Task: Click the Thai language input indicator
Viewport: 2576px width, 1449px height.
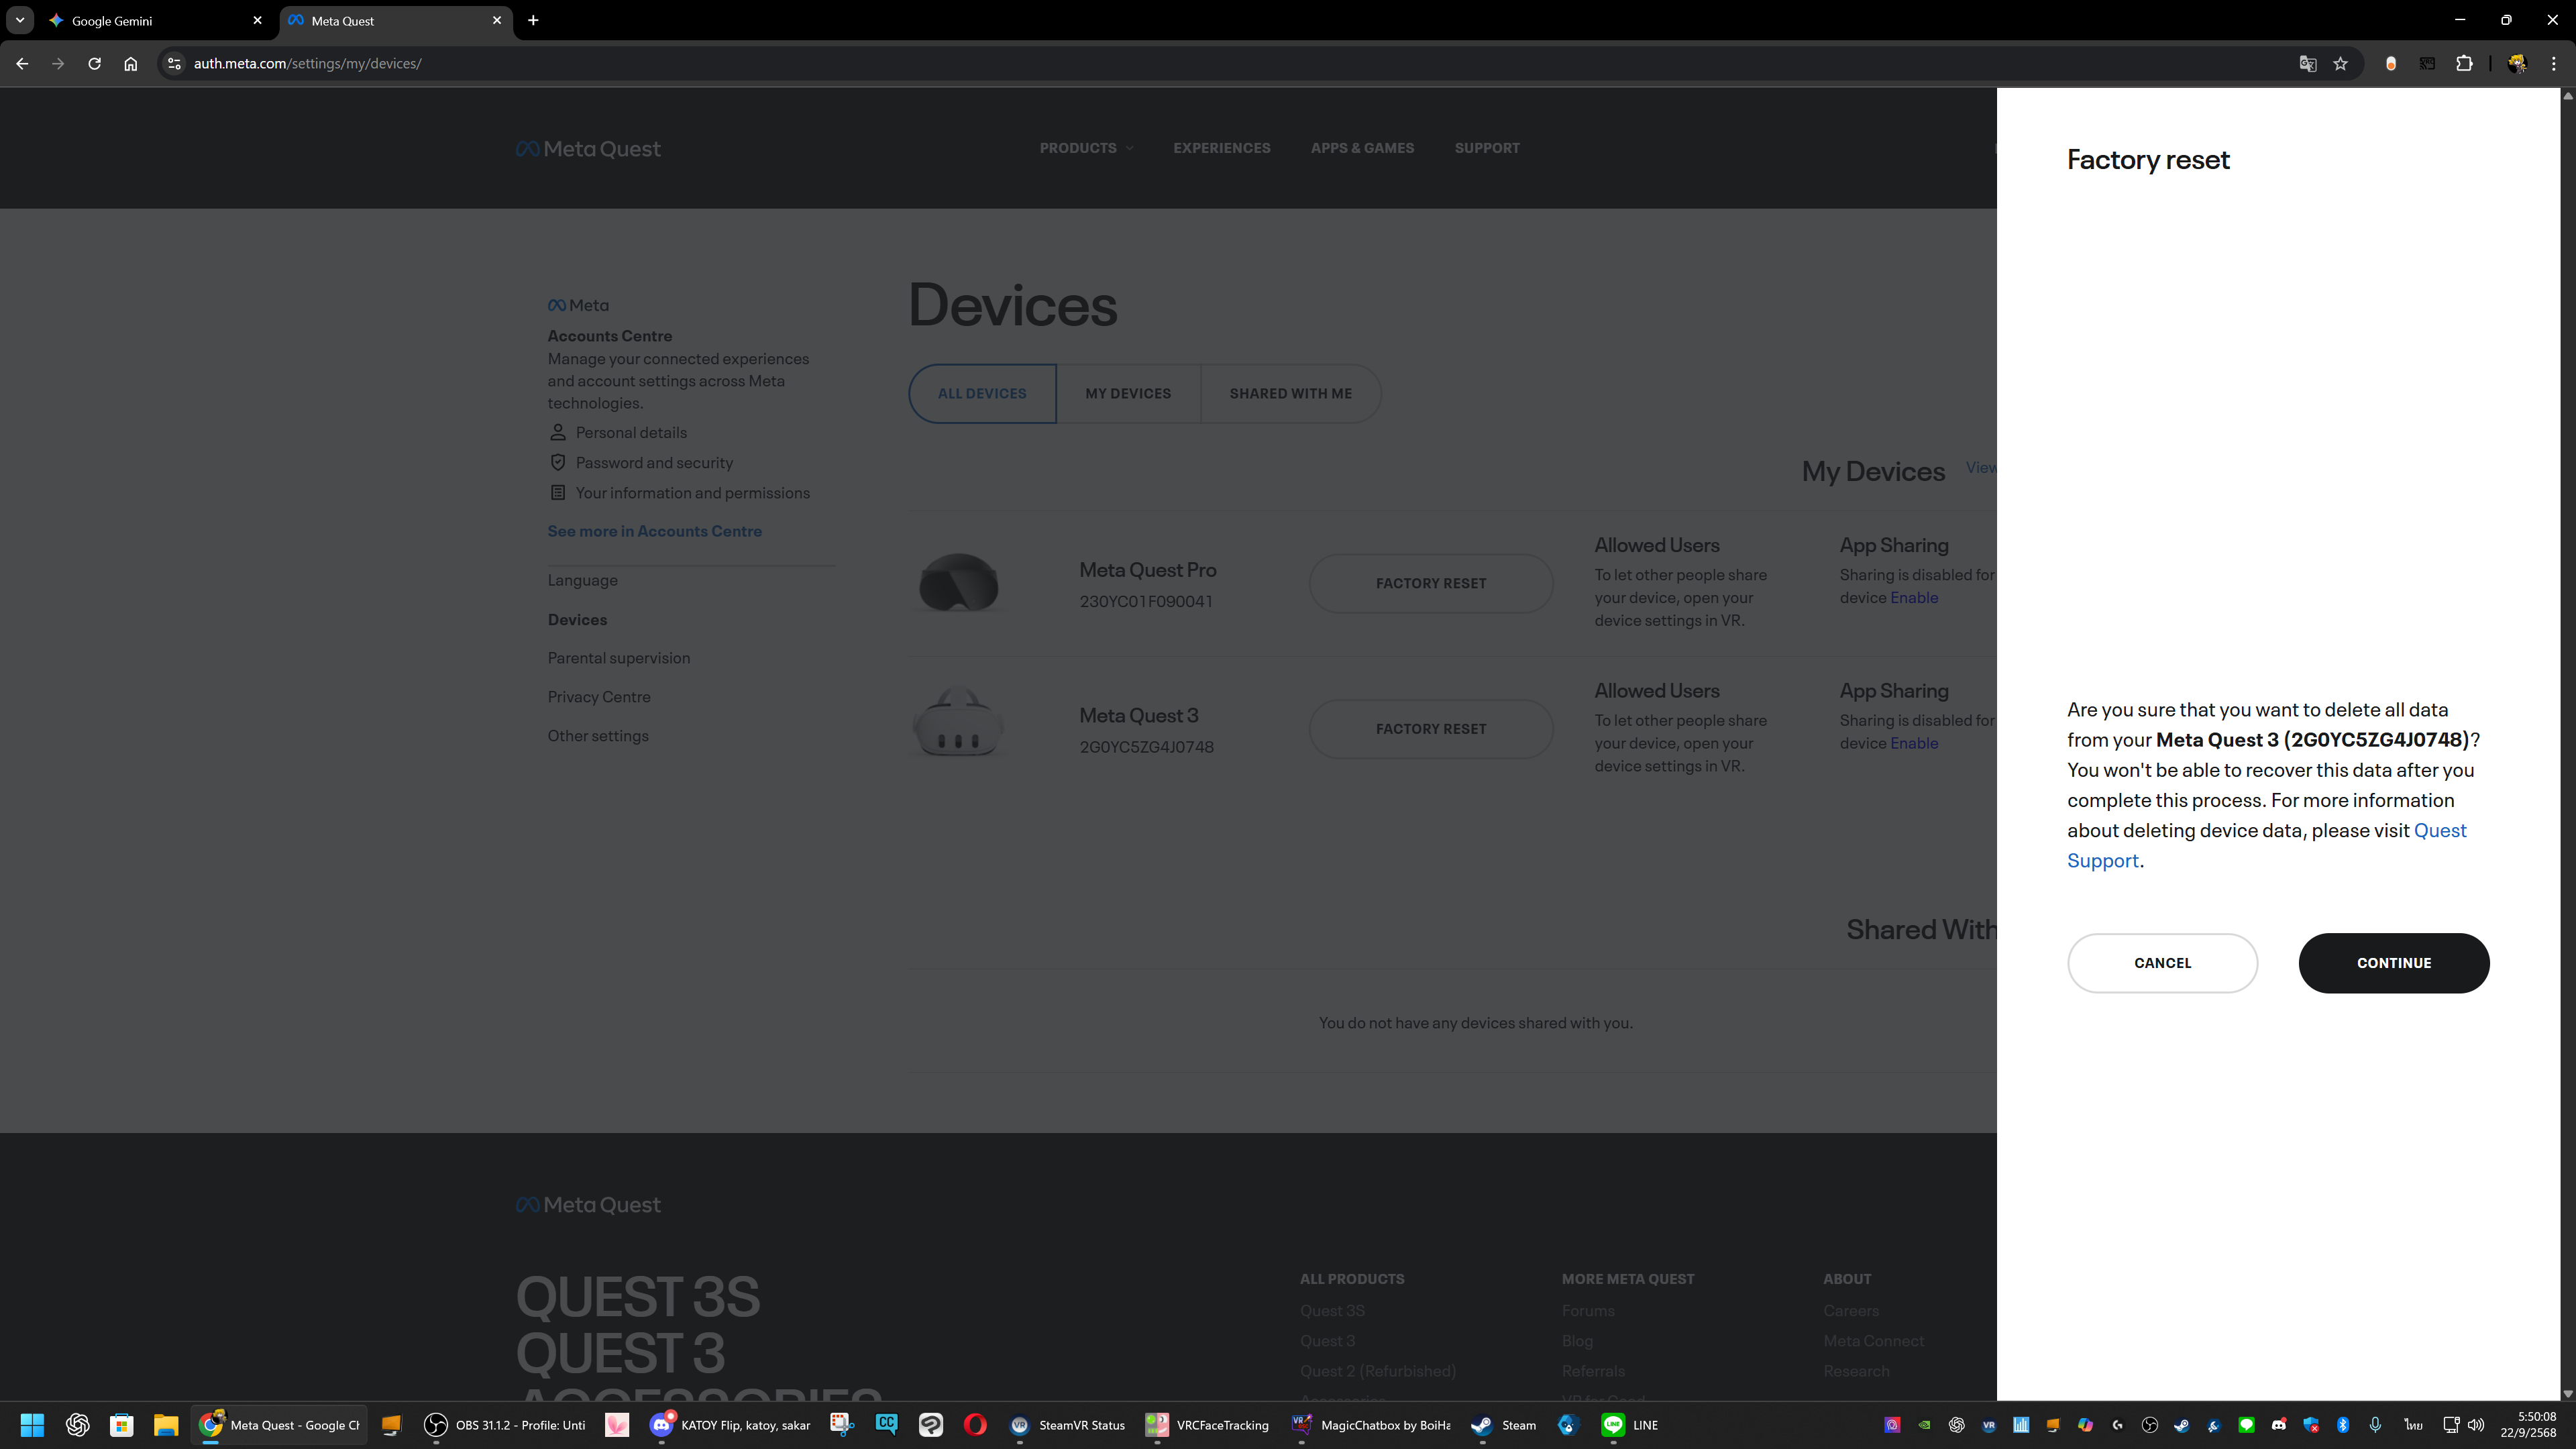Action: [2413, 1425]
